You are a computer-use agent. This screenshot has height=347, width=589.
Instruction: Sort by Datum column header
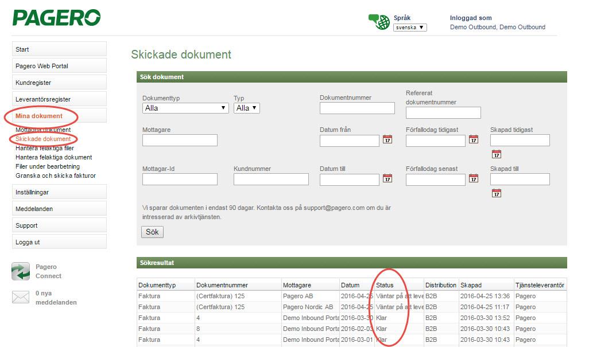[x=357, y=285]
